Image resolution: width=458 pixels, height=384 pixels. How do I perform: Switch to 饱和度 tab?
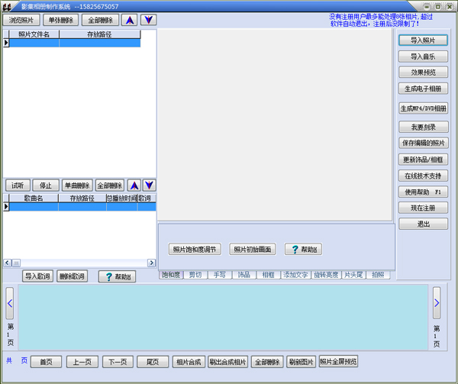pyautogui.click(x=171, y=275)
